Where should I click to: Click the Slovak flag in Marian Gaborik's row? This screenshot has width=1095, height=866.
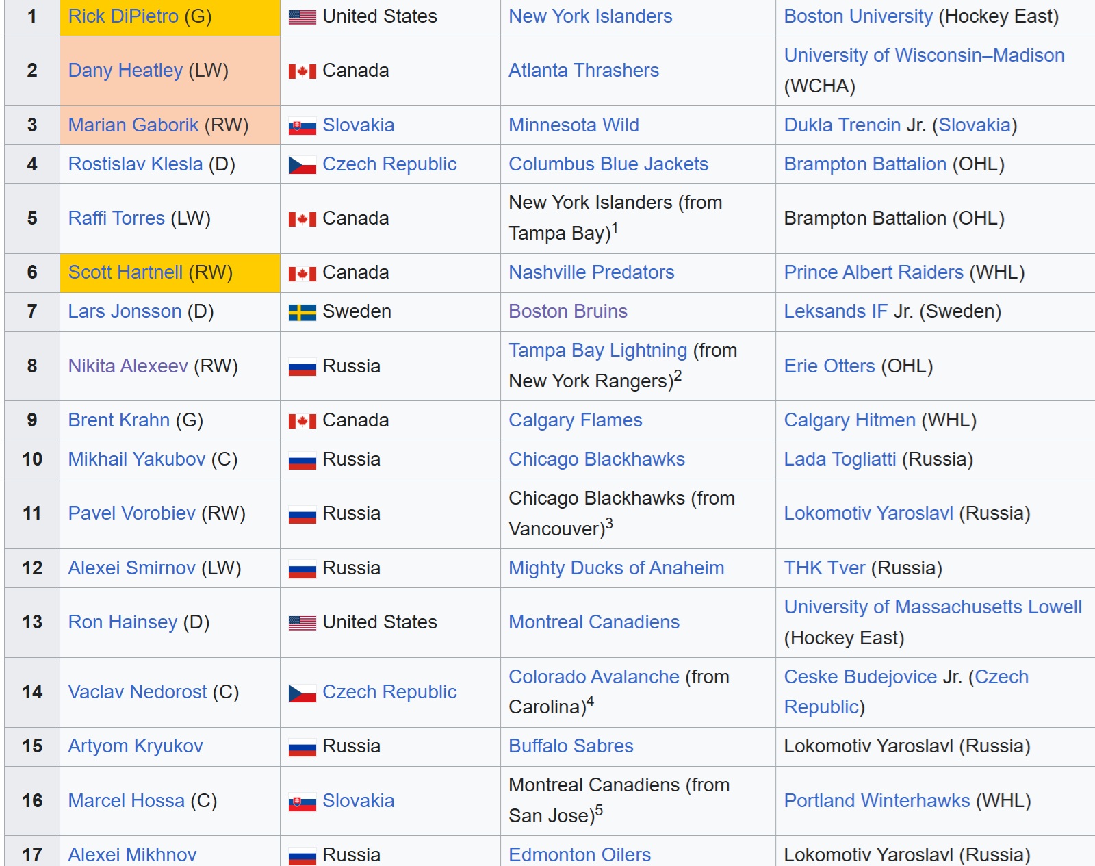(302, 126)
